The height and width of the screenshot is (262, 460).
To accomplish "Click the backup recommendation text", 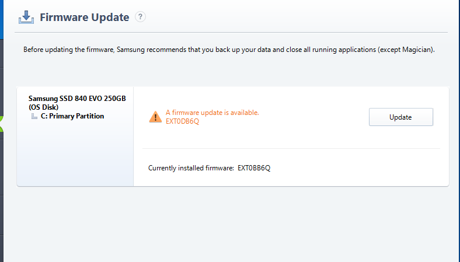I will pos(229,50).
